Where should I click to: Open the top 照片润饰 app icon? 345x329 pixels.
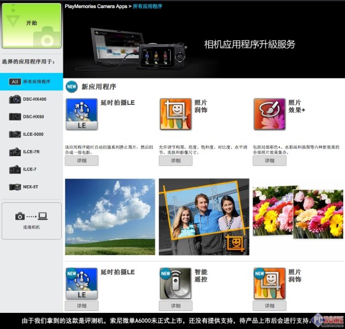tap(176, 114)
